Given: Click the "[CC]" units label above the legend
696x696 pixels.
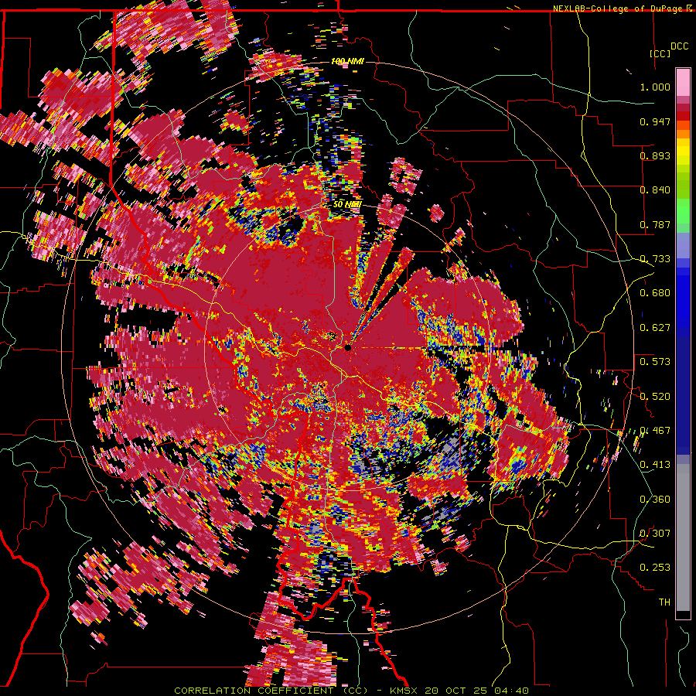Looking at the screenshot, I should 660,53.
